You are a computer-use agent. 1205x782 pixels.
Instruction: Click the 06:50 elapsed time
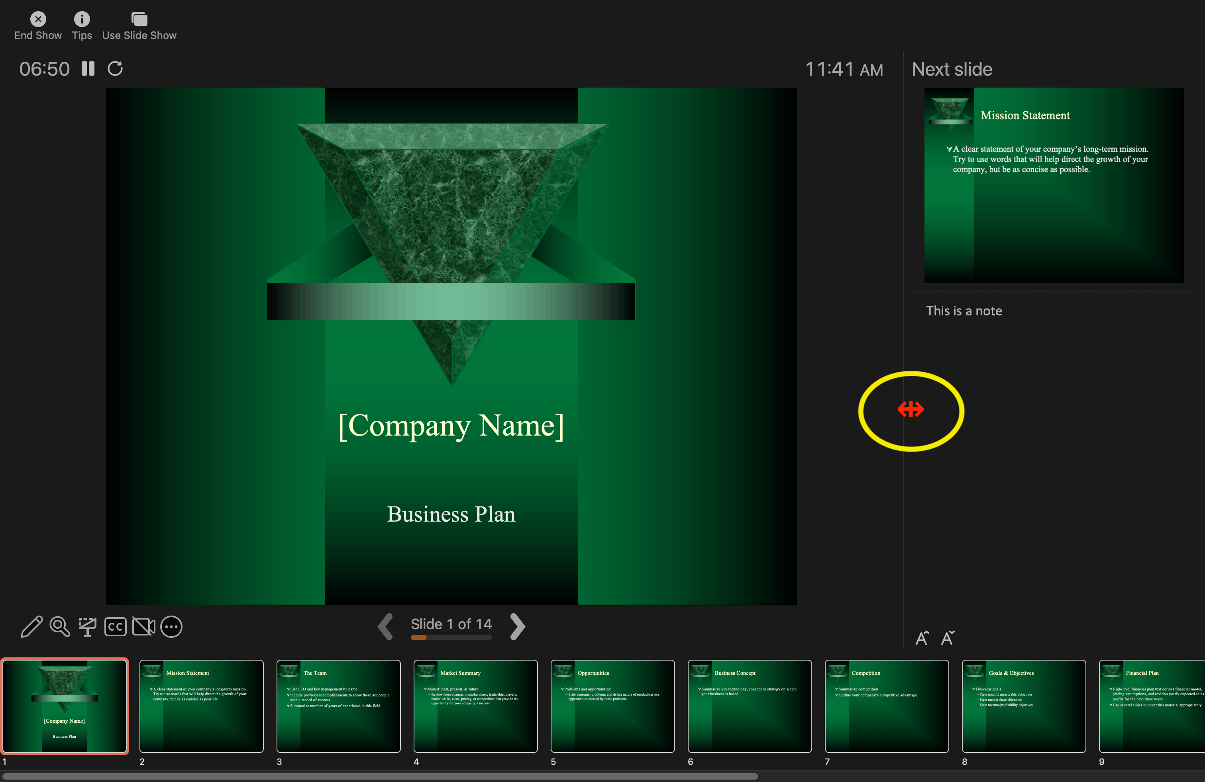[x=45, y=69]
